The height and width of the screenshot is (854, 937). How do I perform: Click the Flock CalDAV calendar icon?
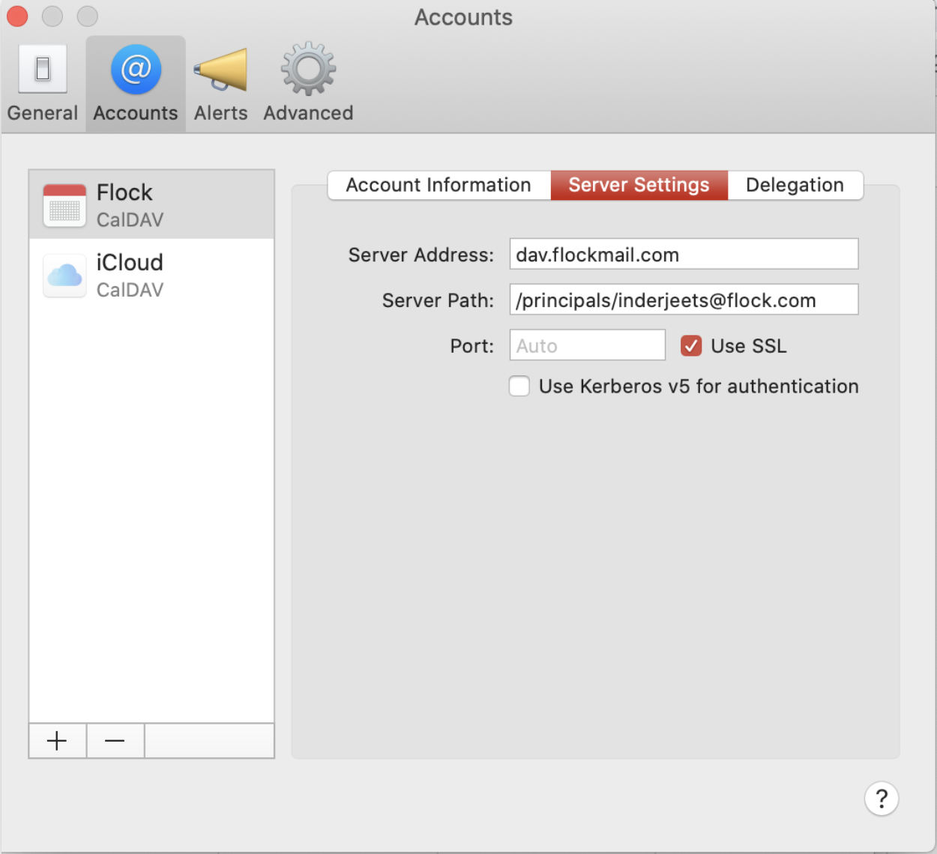tap(64, 204)
